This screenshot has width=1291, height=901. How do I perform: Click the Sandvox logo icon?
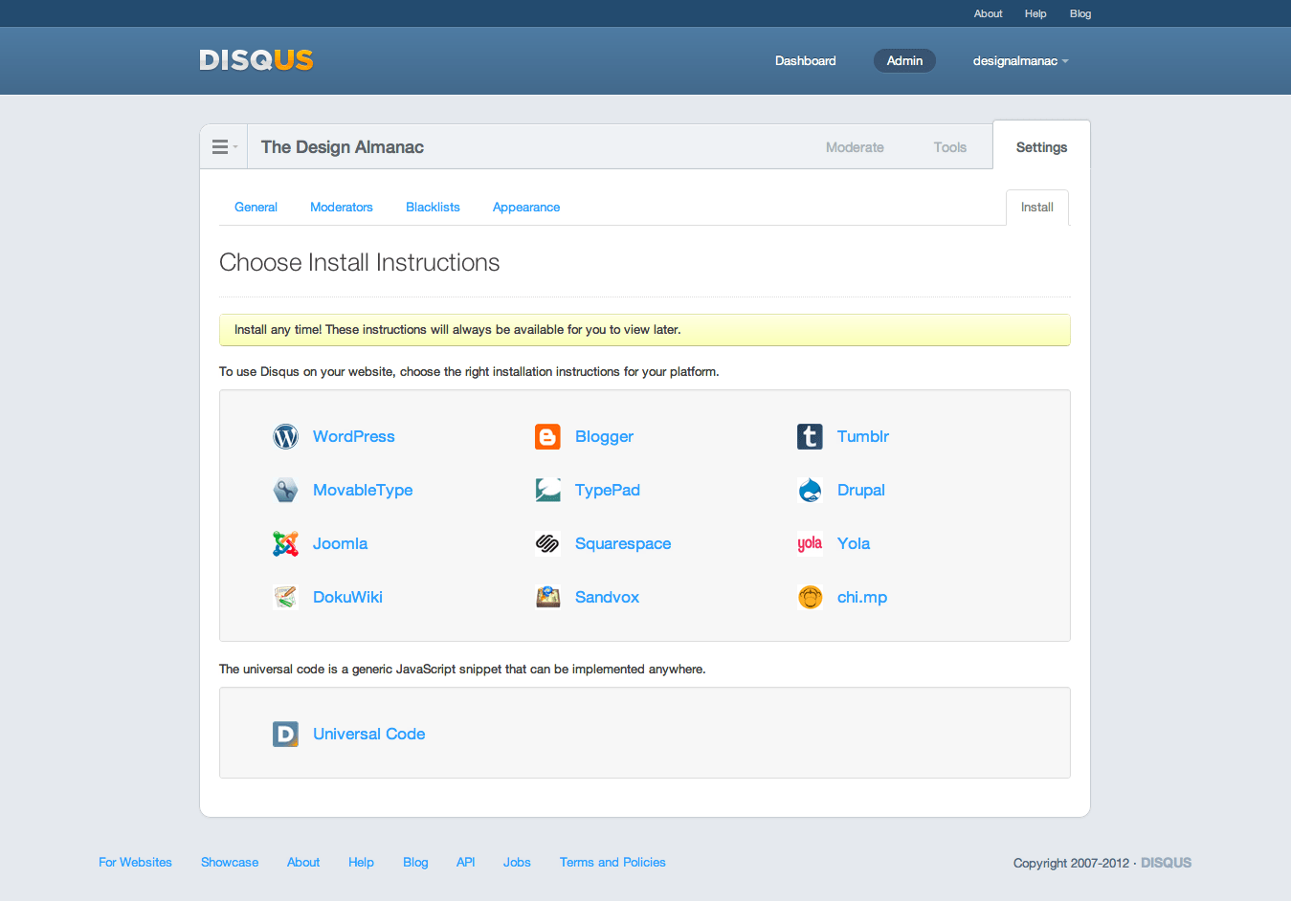click(x=547, y=597)
